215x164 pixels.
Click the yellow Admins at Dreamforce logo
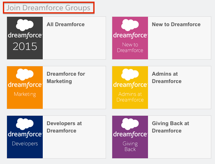coord(130,88)
